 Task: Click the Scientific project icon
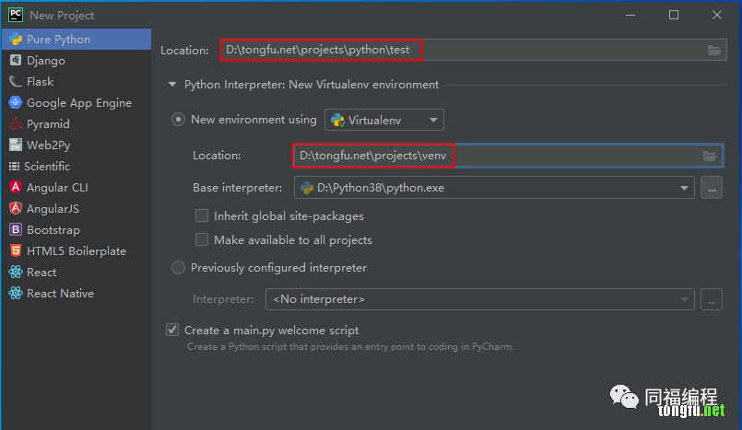(14, 167)
